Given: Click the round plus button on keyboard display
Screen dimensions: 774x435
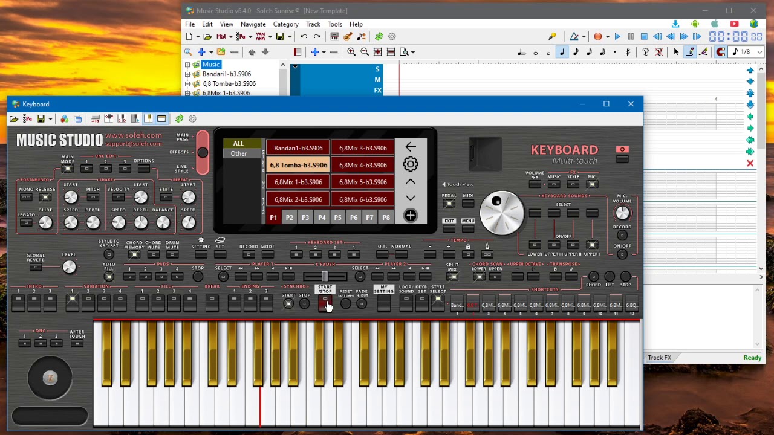Looking at the screenshot, I should point(411,216).
